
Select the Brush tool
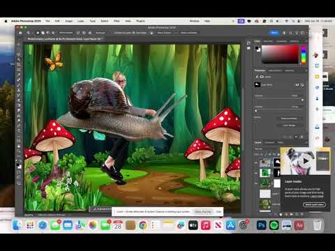pyautogui.click(x=19, y=85)
